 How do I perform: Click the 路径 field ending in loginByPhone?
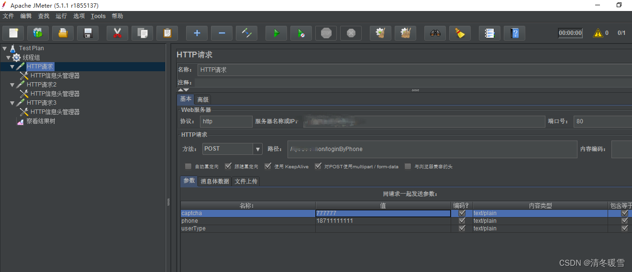(x=432, y=149)
